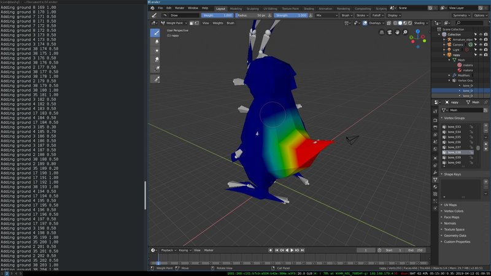
Task: Switch to the UV Editing workspace tab
Action: point(270,9)
